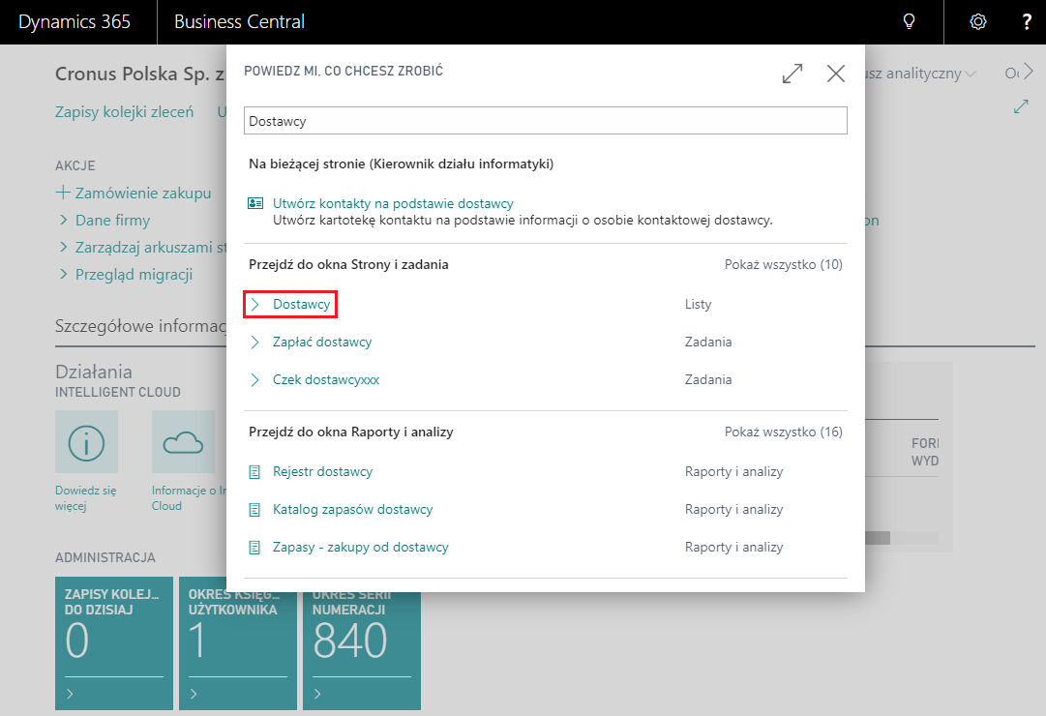Click the right chevron to show more navigation
Viewport: 1046px width, 716px height.
(1029, 71)
